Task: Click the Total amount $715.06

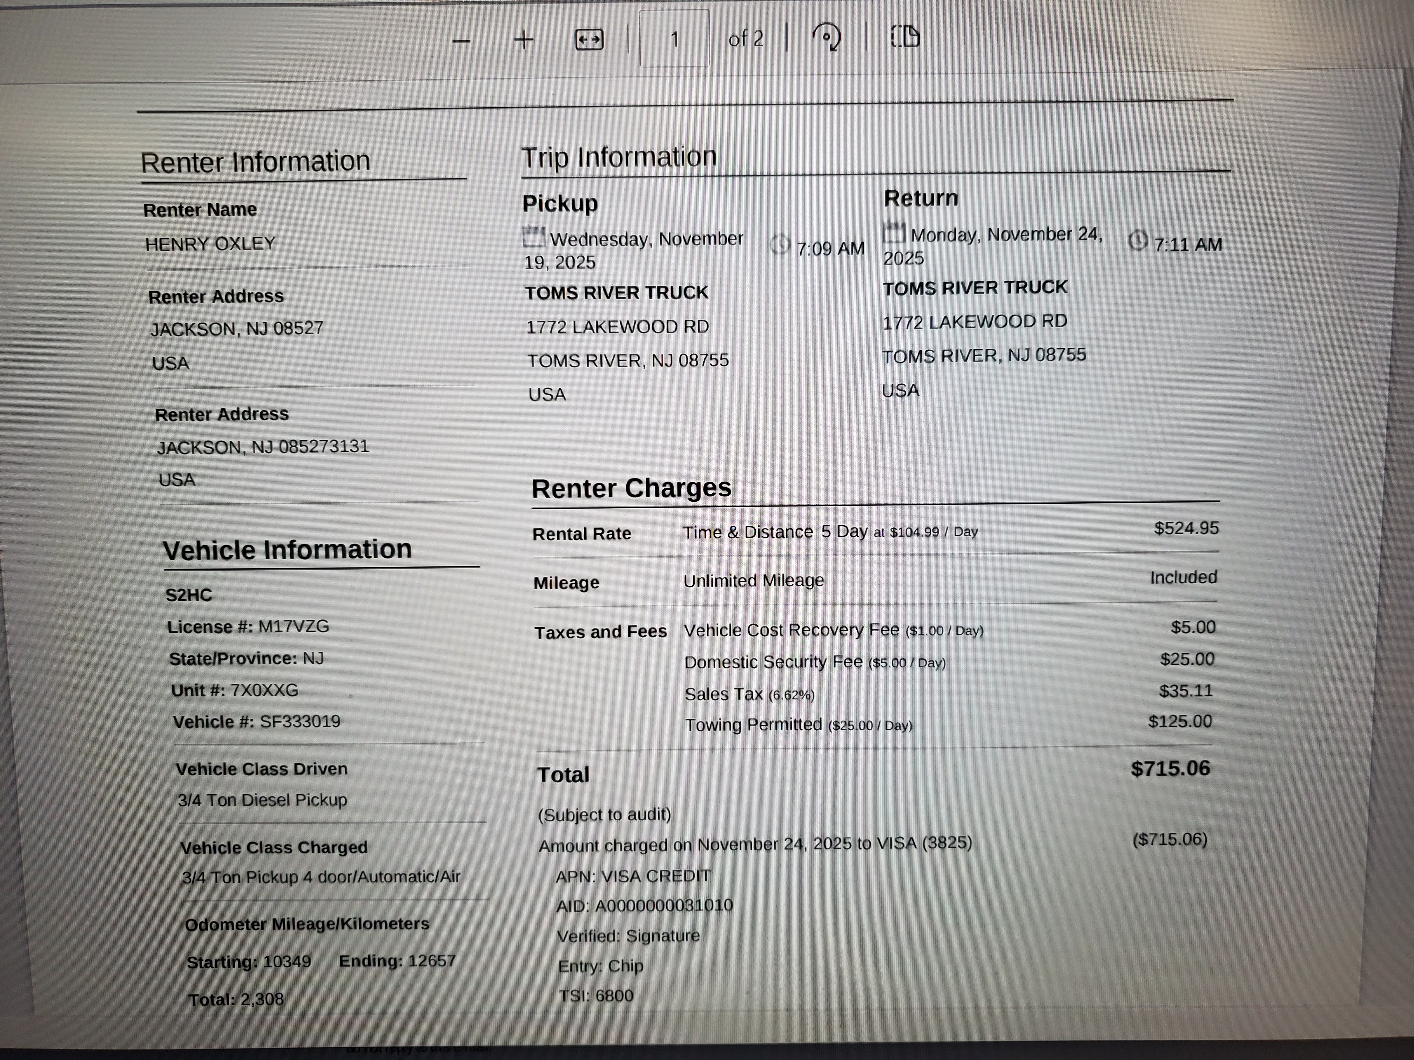Action: pyautogui.click(x=1170, y=768)
